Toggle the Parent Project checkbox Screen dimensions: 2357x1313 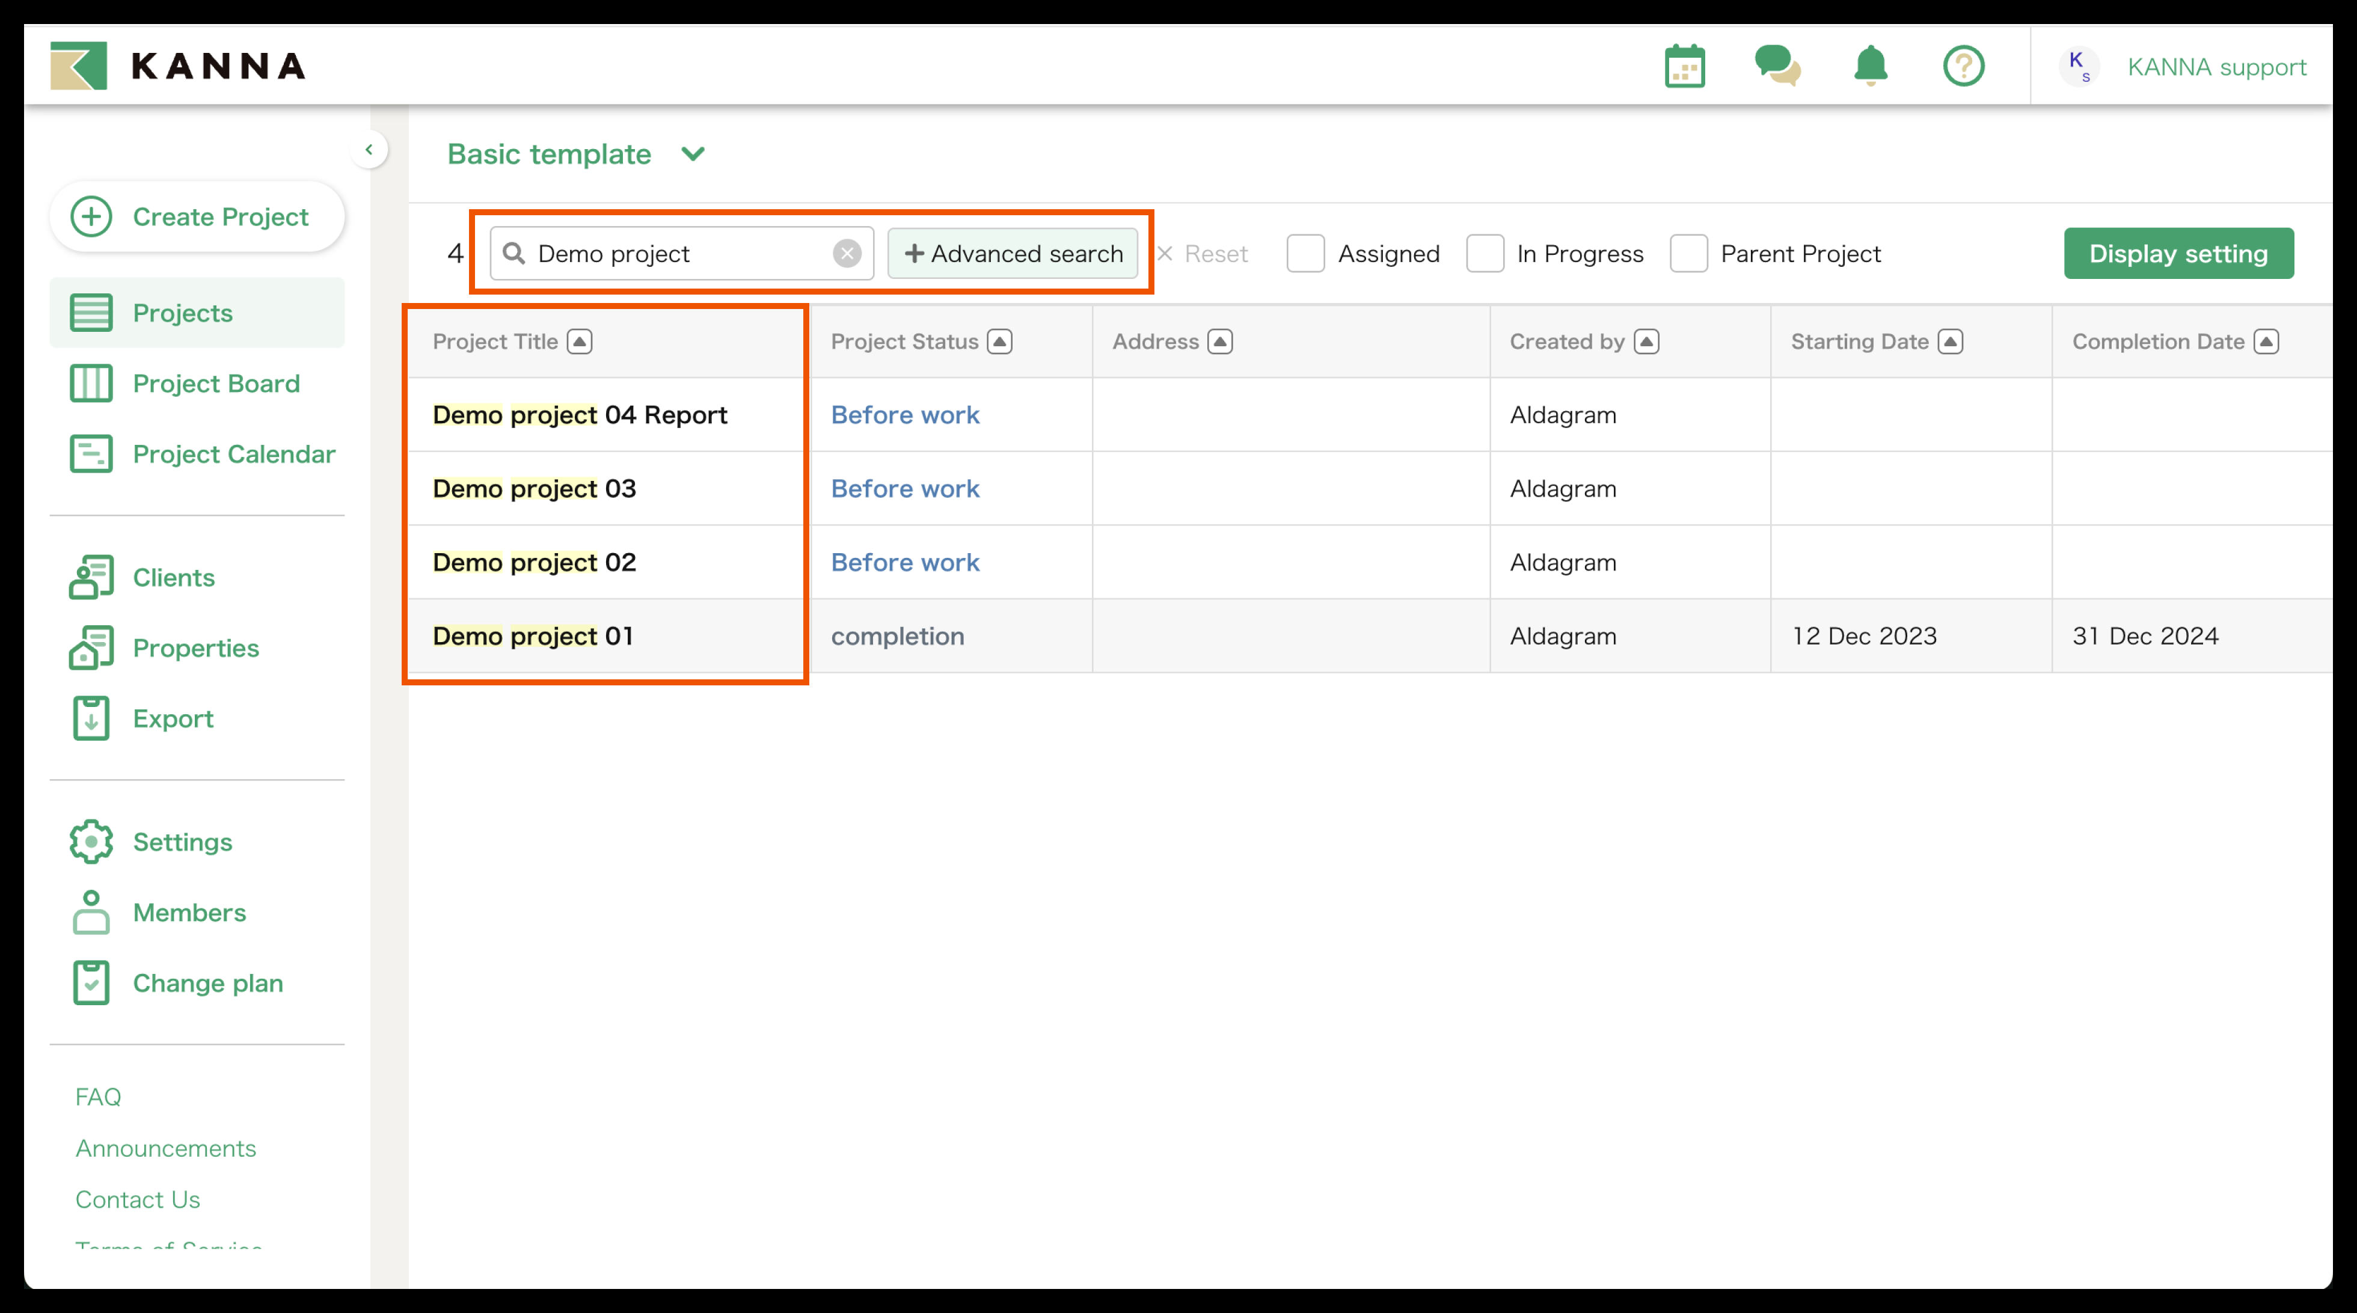(1688, 254)
